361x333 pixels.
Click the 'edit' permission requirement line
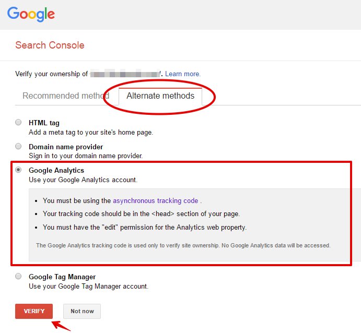coord(145,228)
